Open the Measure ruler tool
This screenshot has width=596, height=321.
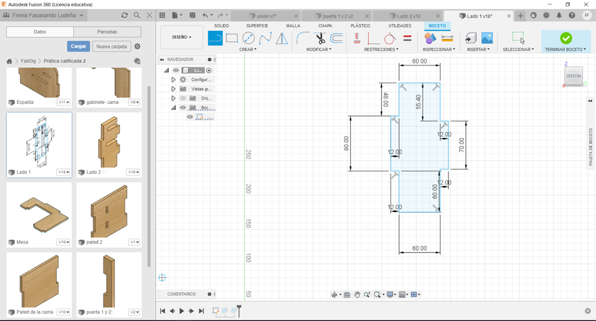pos(447,38)
